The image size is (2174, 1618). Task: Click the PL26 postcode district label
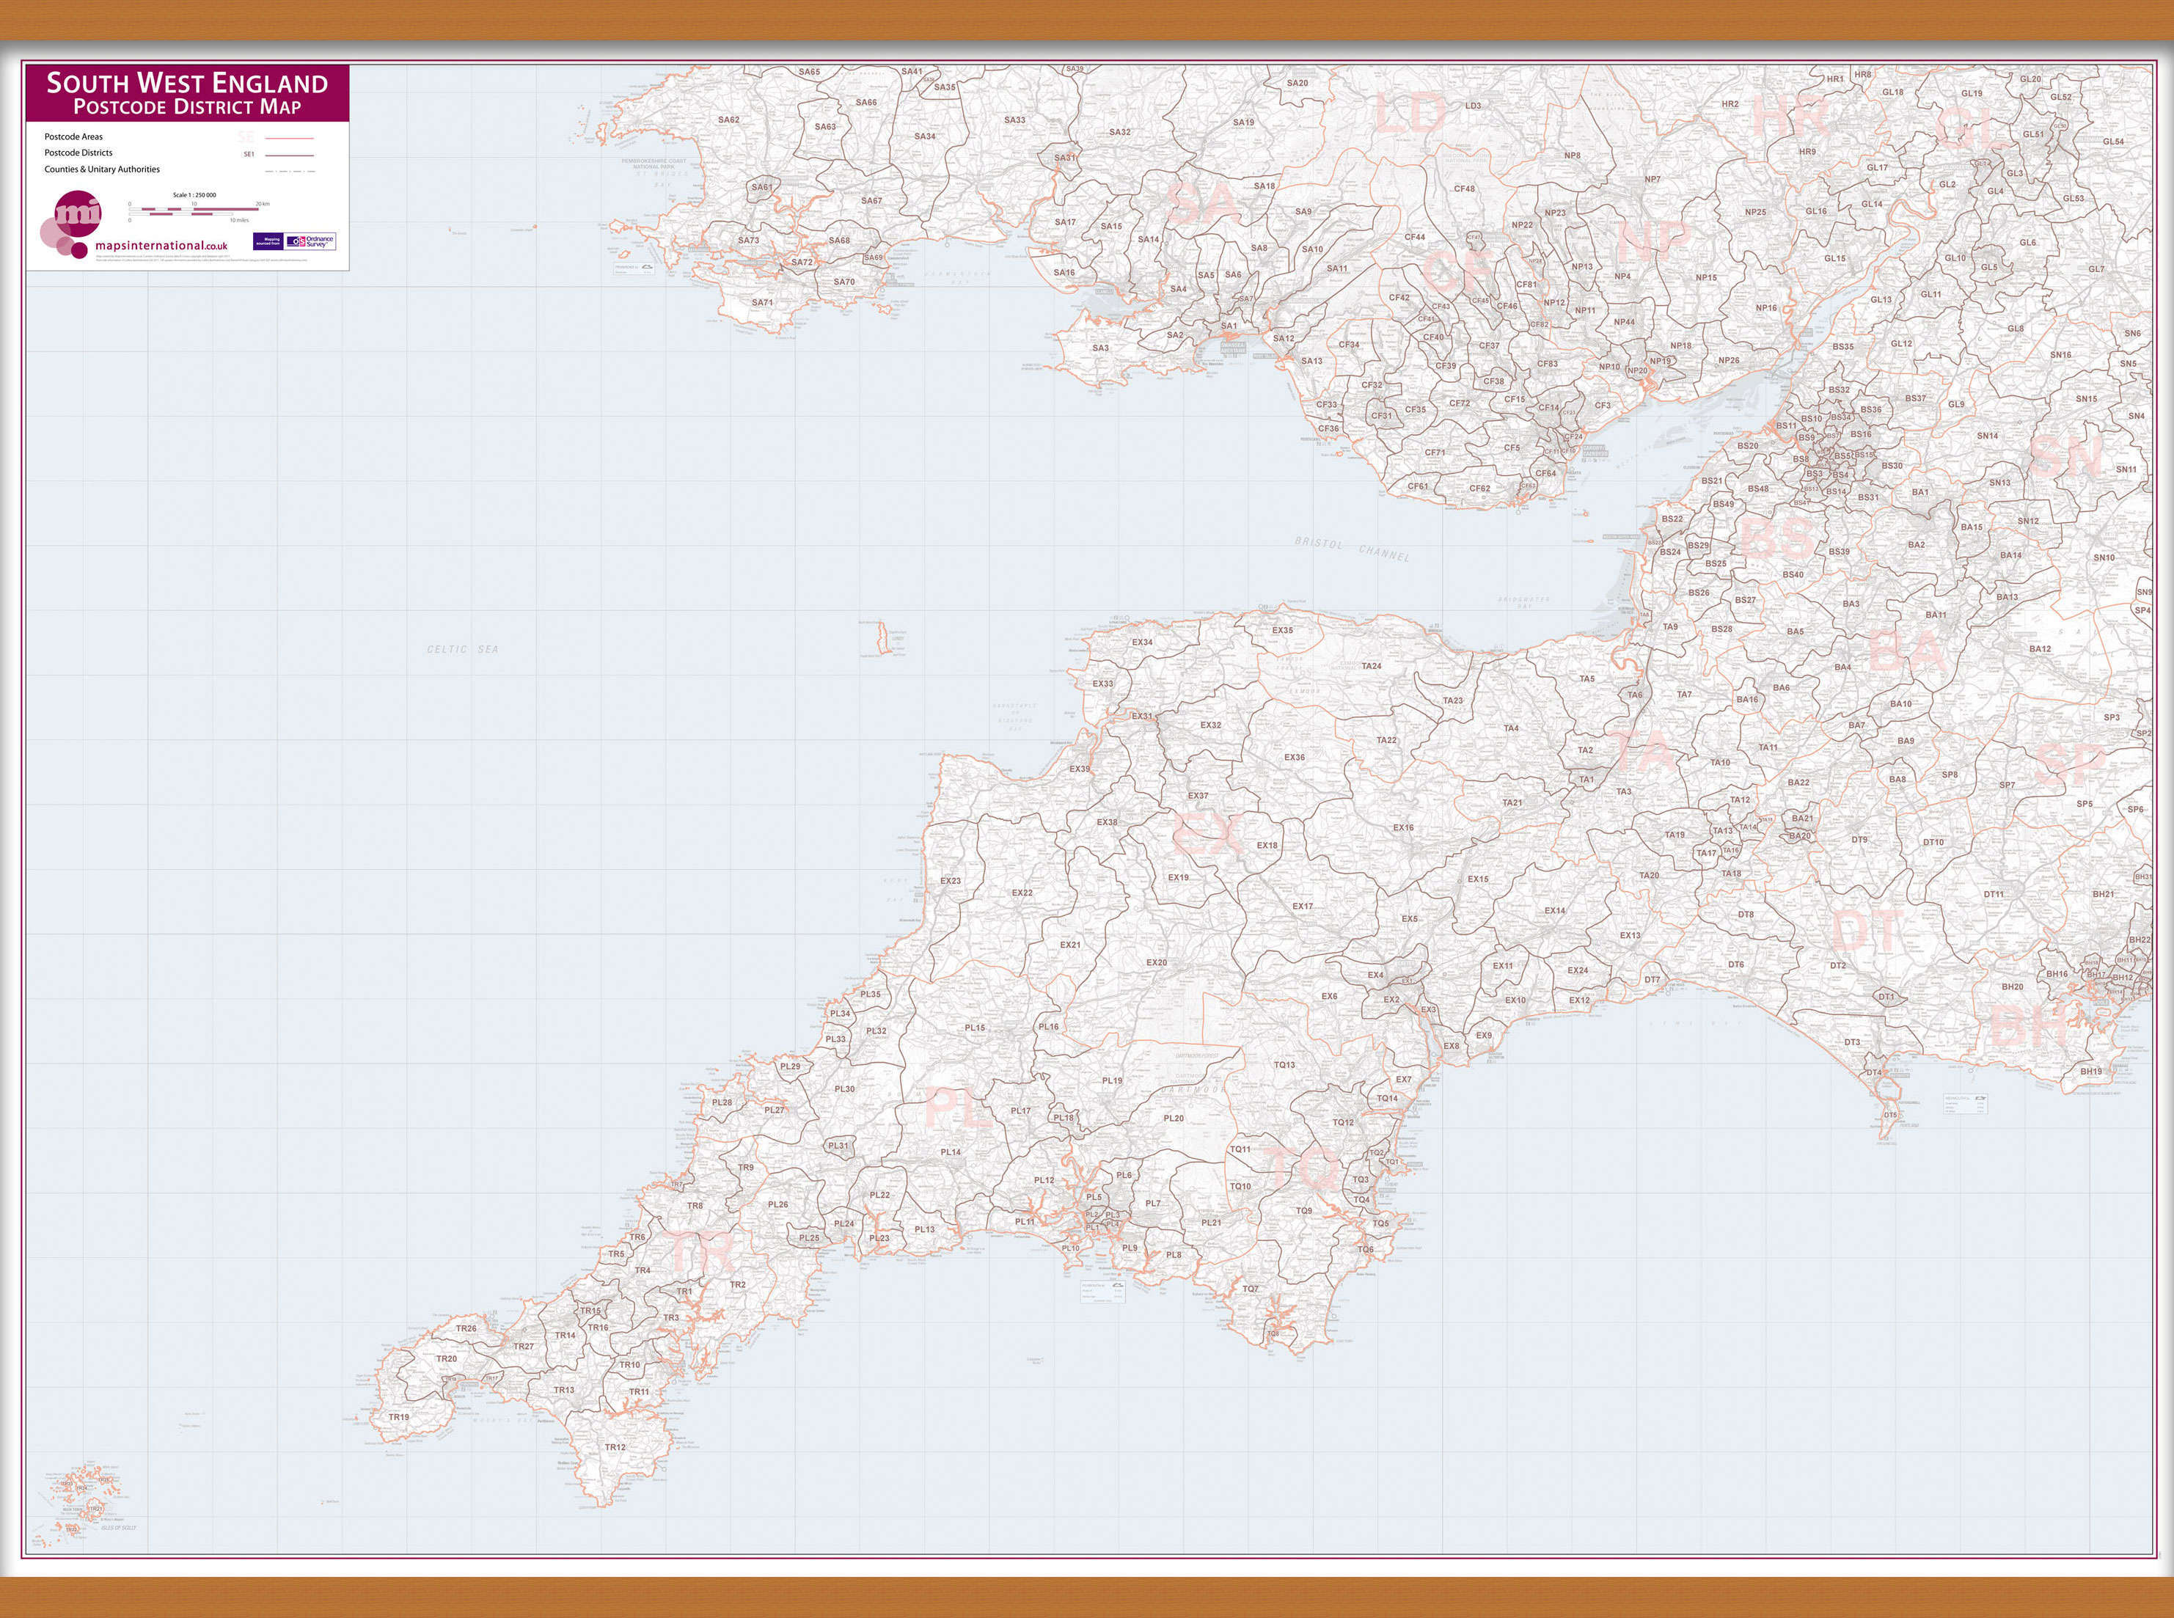777,1204
